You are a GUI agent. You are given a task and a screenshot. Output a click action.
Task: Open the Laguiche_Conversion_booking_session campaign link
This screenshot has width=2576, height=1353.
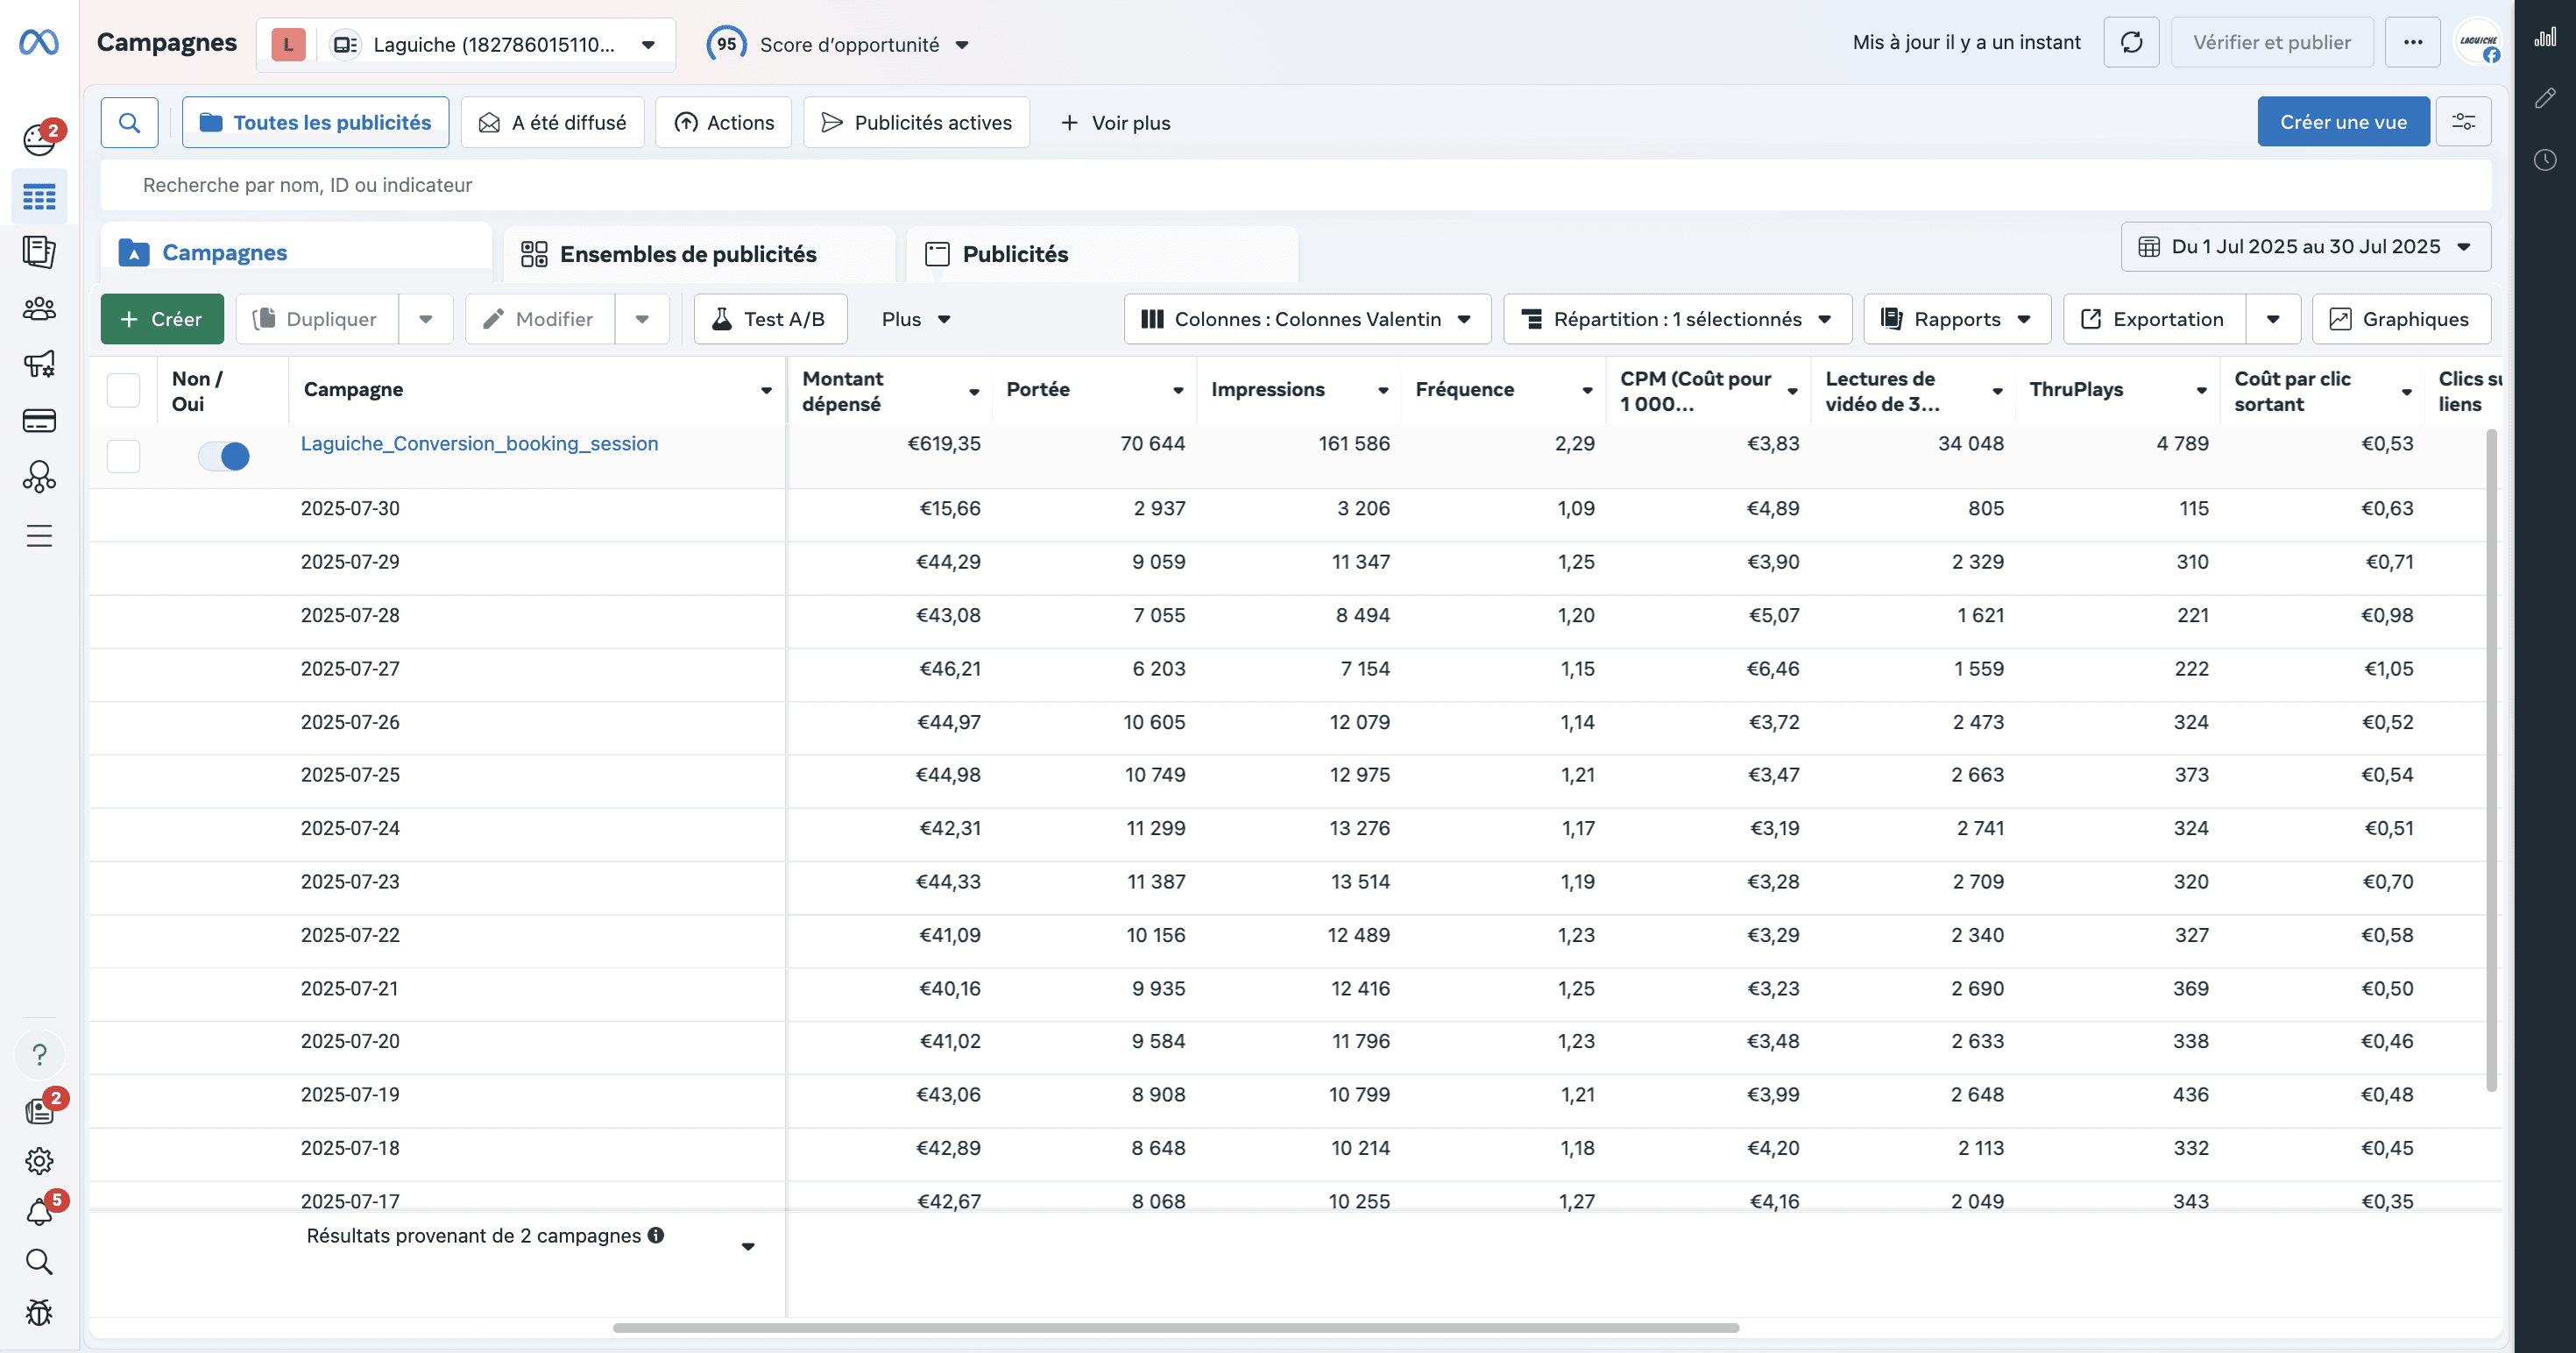(x=479, y=443)
